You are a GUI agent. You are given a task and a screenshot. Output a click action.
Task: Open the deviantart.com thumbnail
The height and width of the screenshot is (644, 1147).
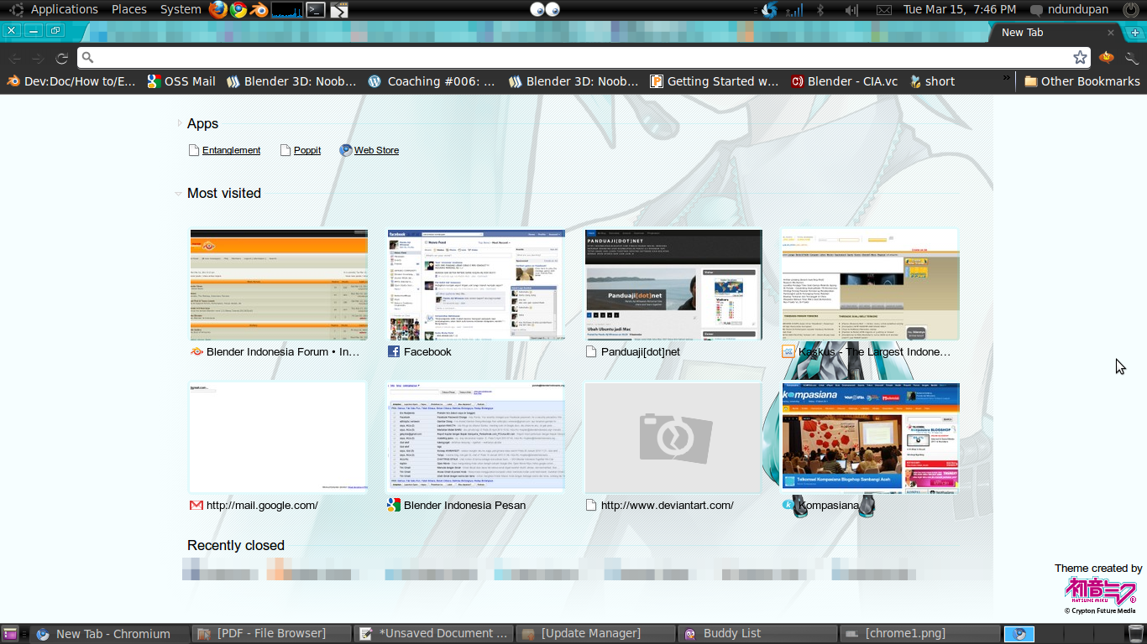[673, 439]
